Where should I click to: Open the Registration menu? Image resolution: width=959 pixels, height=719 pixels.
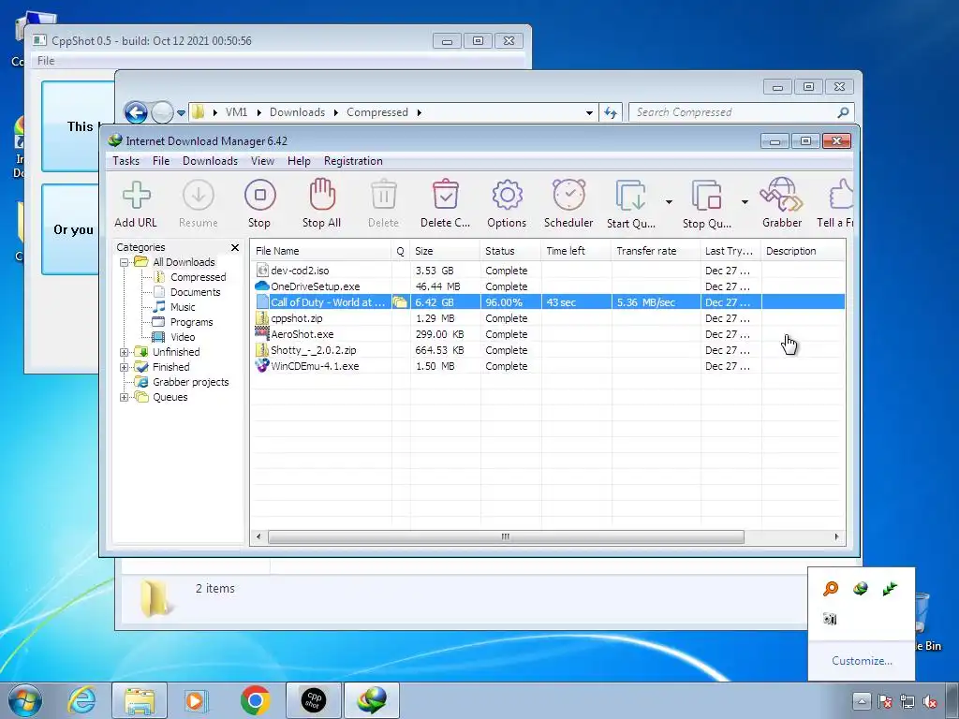click(353, 161)
